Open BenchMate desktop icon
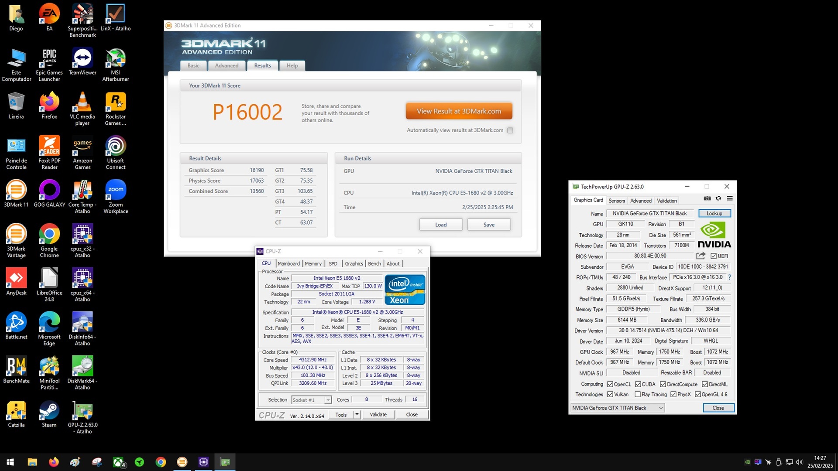This screenshot has height=471, width=838. coord(16,370)
